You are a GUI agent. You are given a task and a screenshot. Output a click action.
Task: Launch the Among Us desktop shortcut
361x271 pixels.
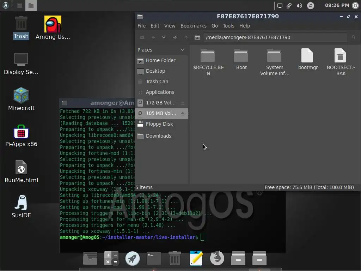(53, 28)
